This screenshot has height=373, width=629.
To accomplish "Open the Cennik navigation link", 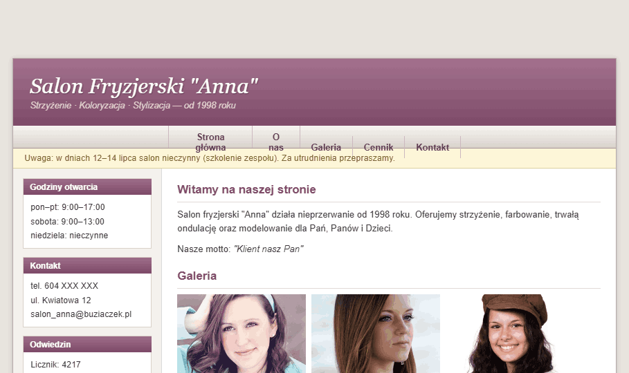I will (379, 147).
